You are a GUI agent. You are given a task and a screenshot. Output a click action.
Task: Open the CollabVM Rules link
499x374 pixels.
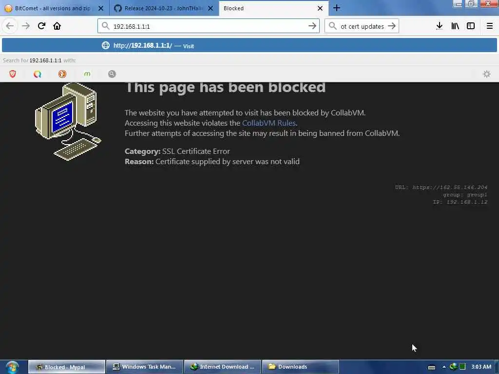pos(269,123)
